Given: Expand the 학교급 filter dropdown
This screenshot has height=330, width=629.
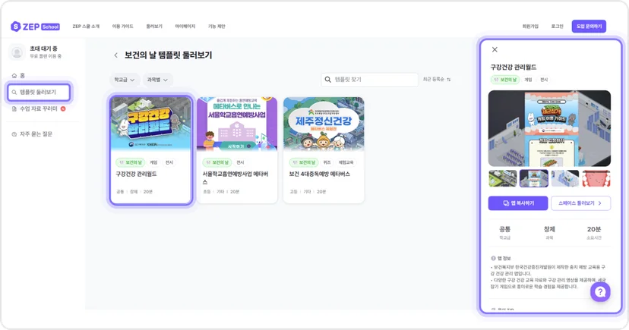Looking at the screenshot, I should point(125,80).
